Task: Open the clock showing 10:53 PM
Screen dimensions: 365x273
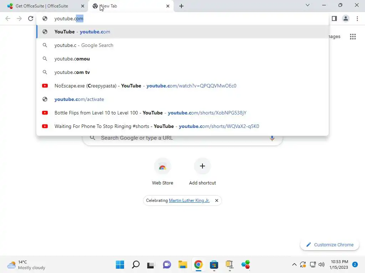Action: click(339, 264)
